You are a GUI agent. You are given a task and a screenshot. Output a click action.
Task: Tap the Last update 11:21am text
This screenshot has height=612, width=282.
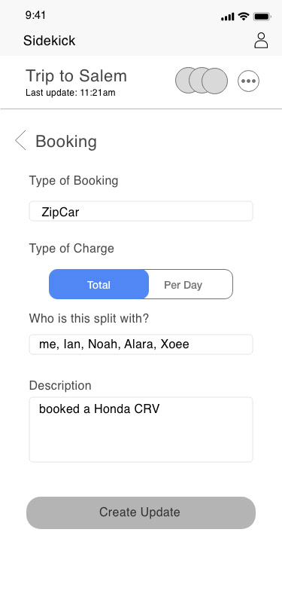(71, 93)
